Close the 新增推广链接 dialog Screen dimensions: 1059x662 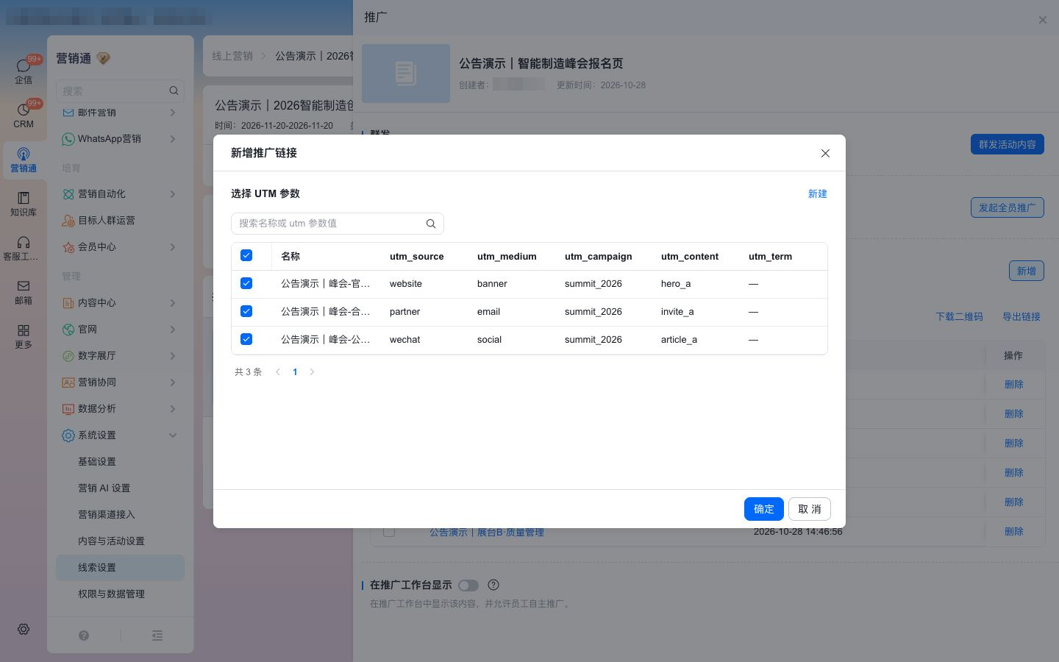pyautogui.click(x=825, y=153)
